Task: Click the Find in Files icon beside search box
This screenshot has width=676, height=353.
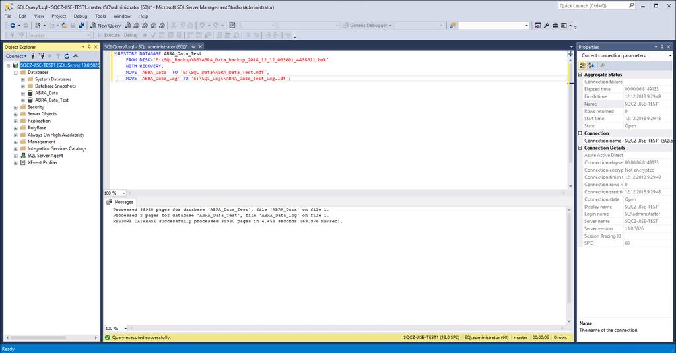Action: tap(452, 26)
